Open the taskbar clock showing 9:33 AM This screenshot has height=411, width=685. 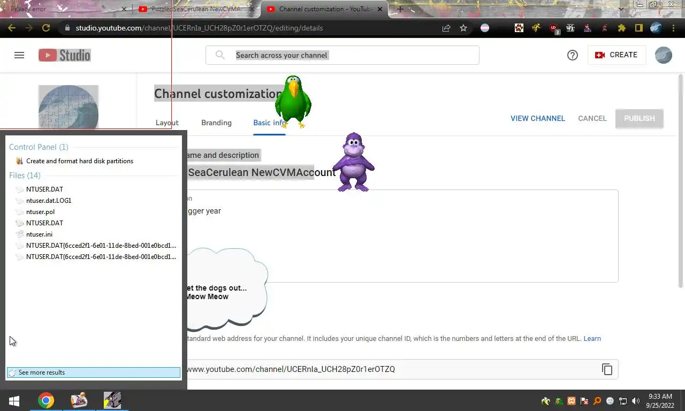click(660, 401)
